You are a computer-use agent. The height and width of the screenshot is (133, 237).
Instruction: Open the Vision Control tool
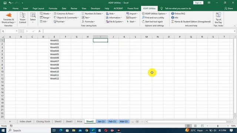23,18
